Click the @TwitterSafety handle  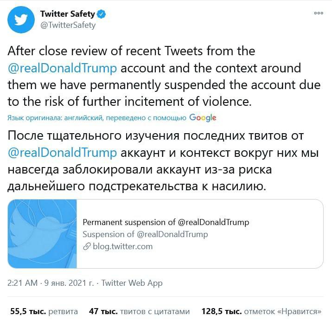click(x=68, y=26)
